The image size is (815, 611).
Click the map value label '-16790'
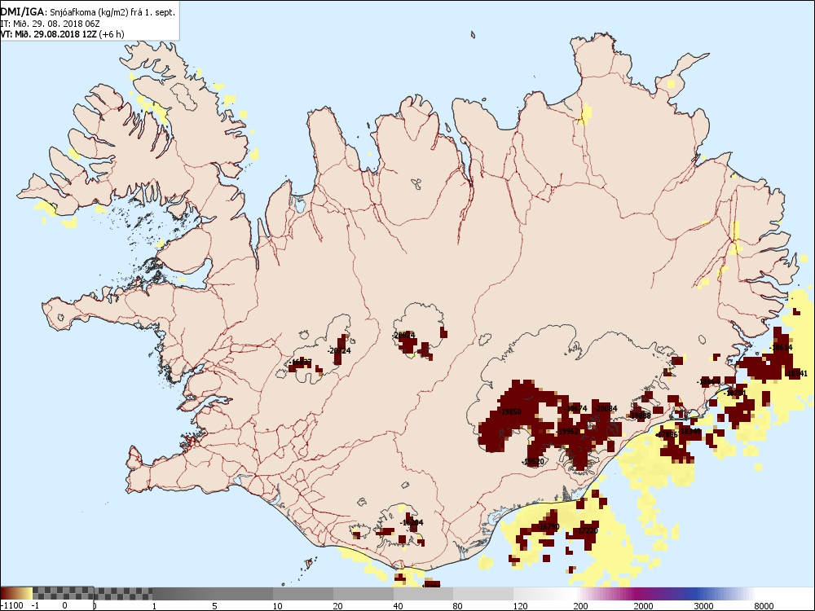pos(548,527)
